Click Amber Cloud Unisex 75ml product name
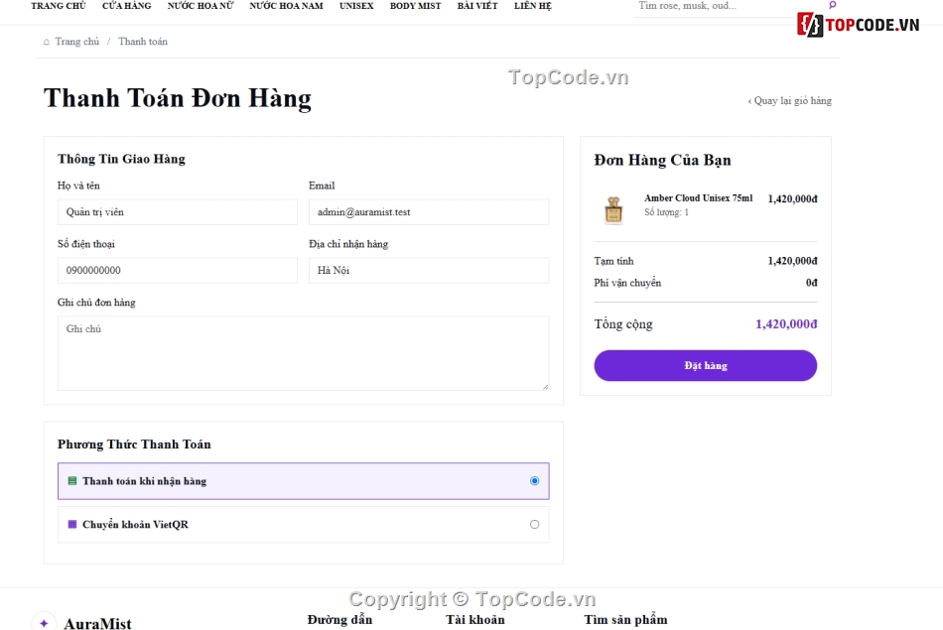 (x=698, y=197)
